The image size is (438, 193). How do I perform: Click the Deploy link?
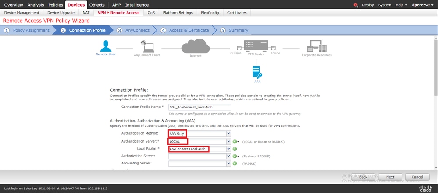[x=367, y=5]
